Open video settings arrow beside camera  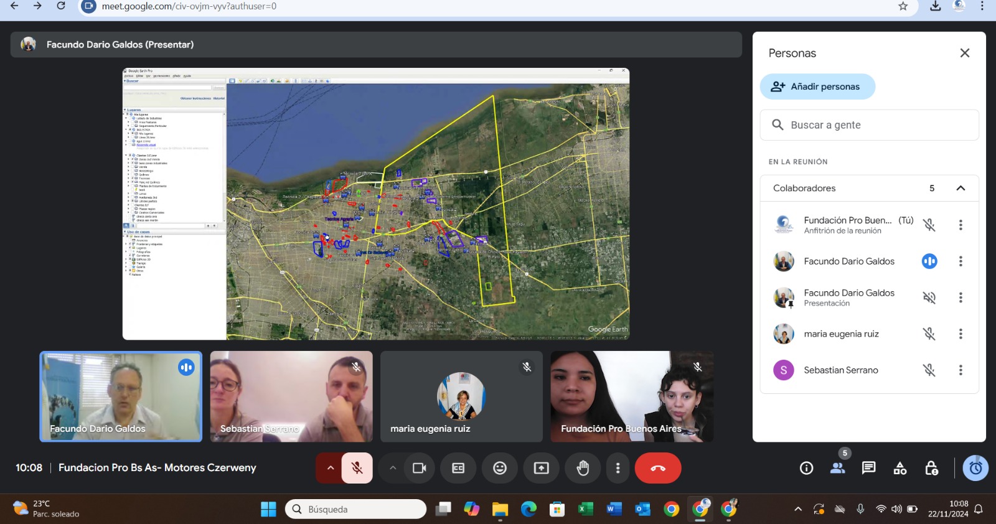pos(393,468)
